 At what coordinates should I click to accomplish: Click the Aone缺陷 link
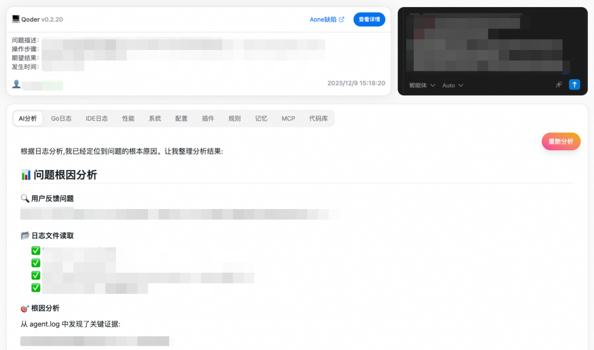[x=323, y=19]
